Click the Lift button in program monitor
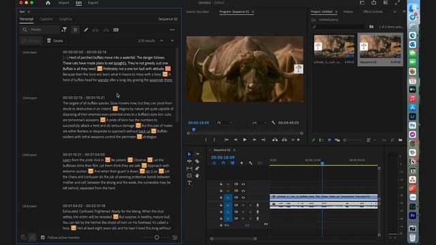The width and height of the screenshot is (436, 245). point(275,140)
